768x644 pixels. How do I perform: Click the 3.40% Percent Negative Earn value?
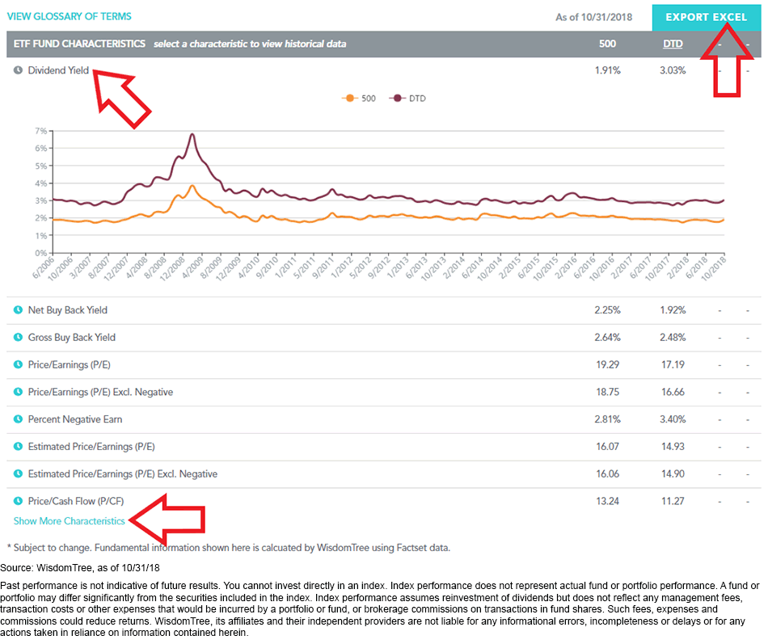point(673,419)
